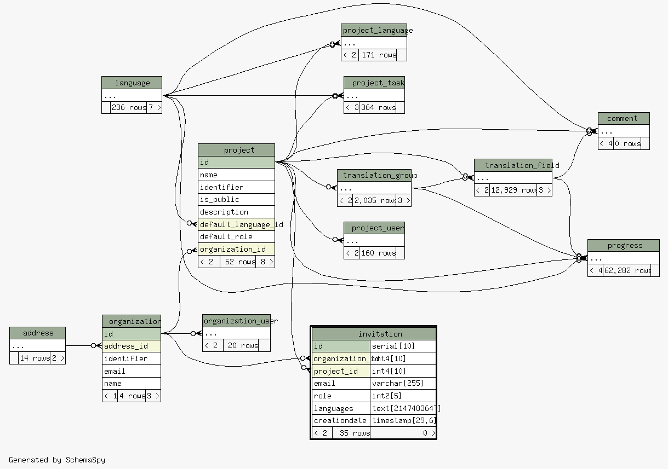Screen dimensions: 668x469
Task: Select the translation_field table header
Action: click(513, 165)
